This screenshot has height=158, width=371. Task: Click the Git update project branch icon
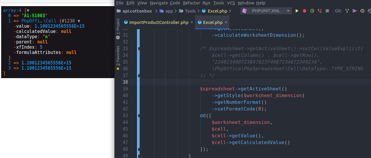click(347, 11)
